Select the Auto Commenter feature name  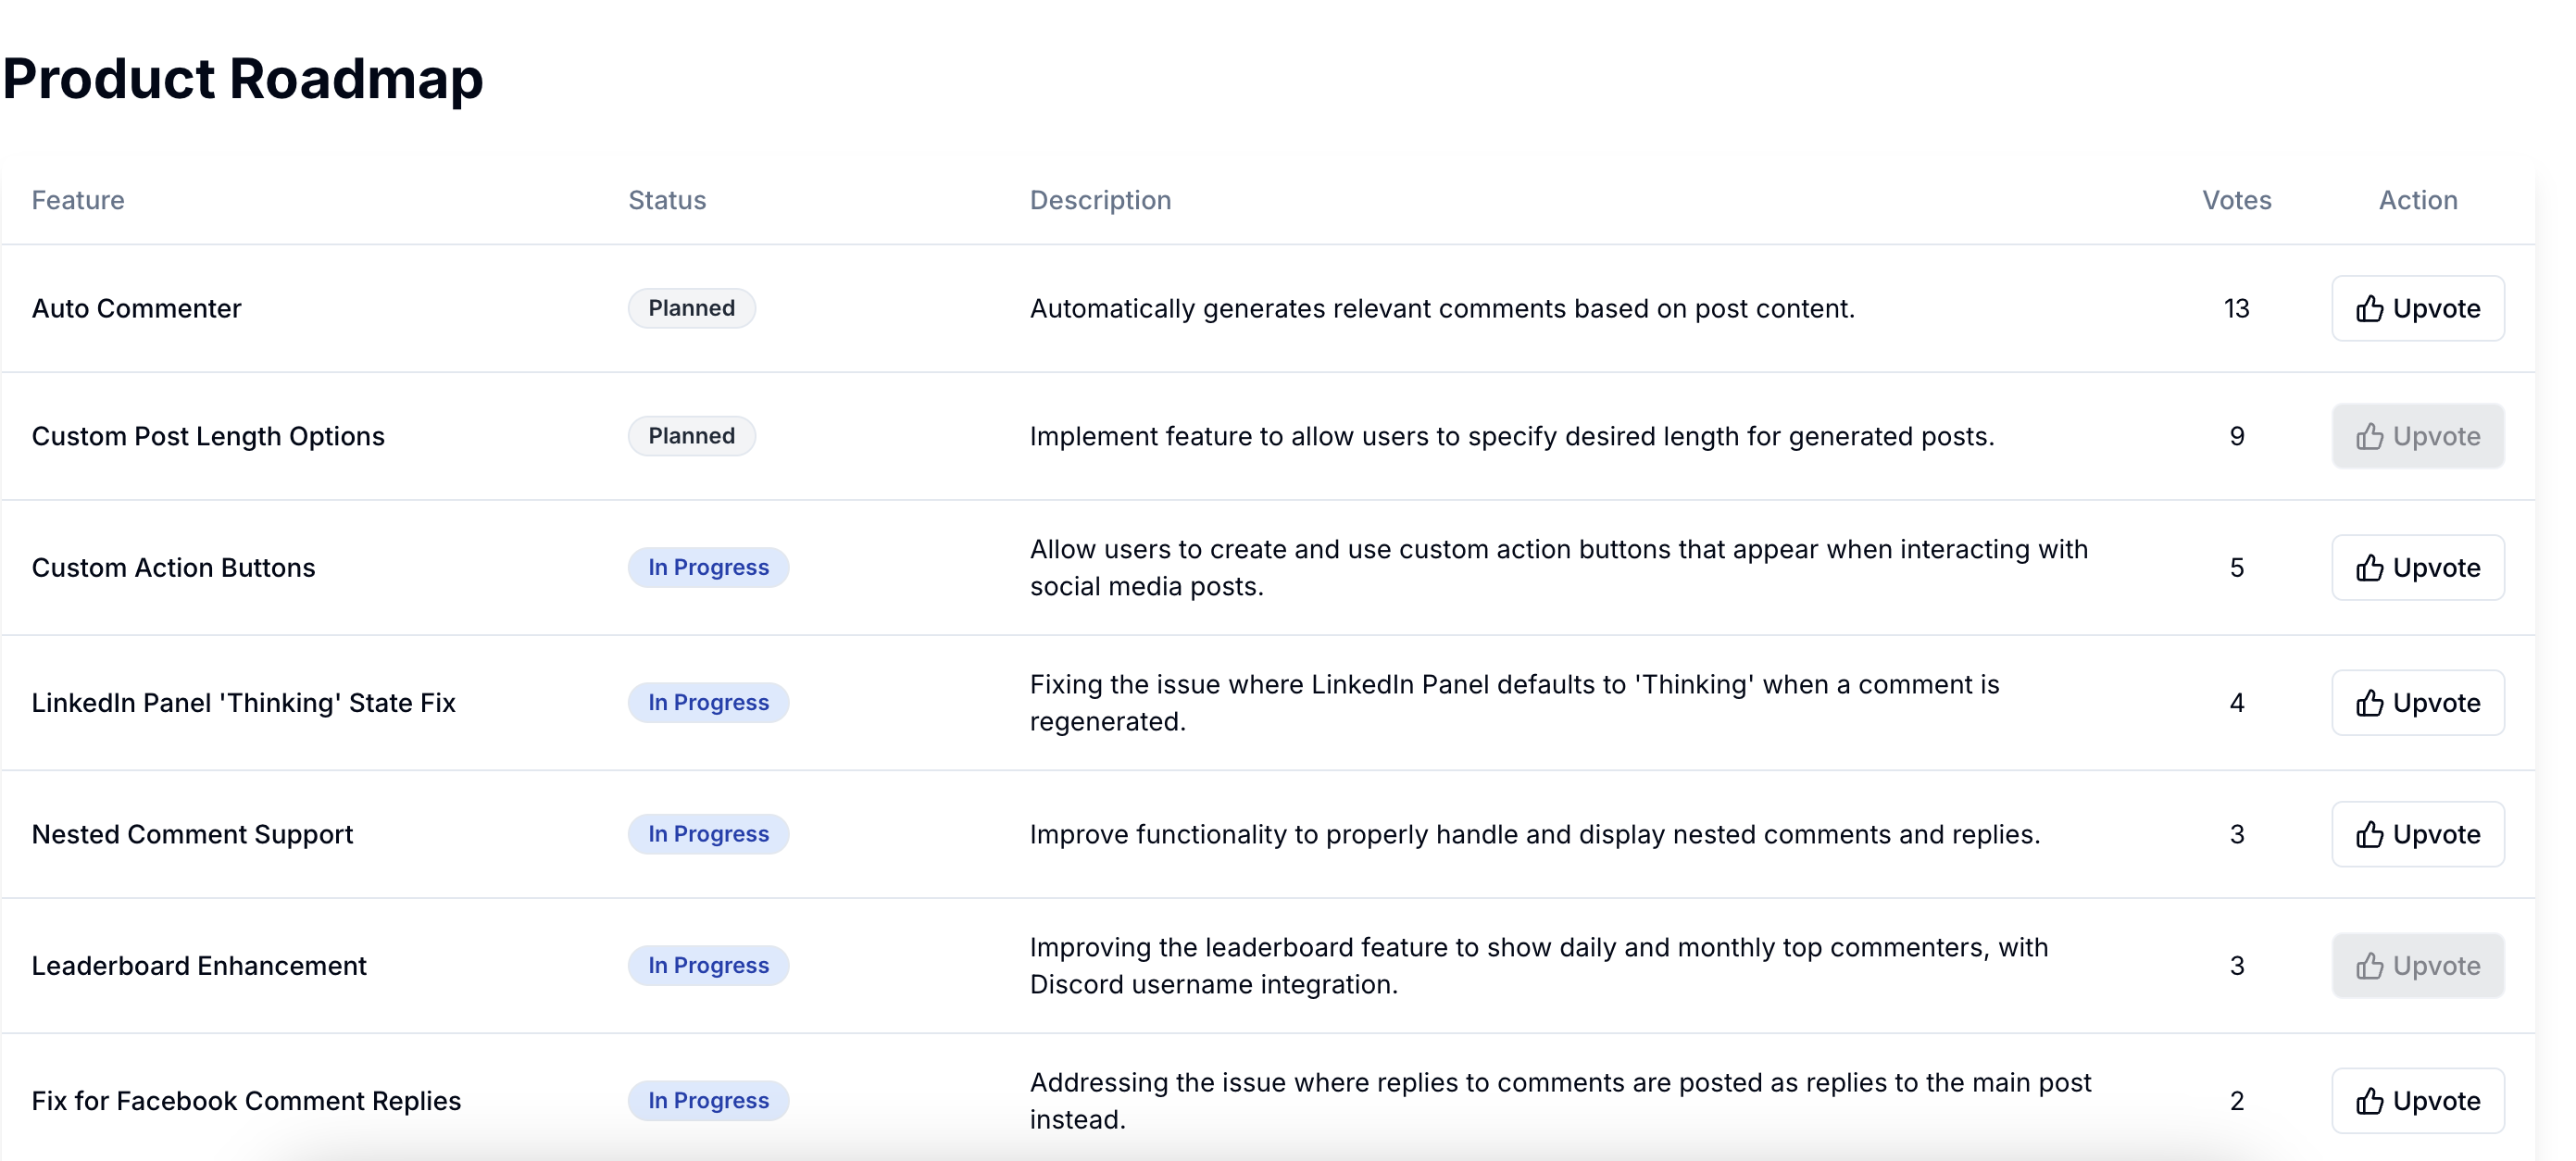[136, 308]
